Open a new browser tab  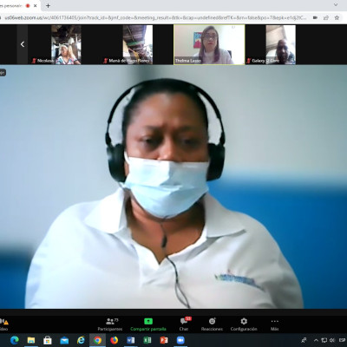click(x=48, y=5)
